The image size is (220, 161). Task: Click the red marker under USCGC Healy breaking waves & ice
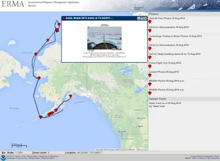tap(150, 57)
